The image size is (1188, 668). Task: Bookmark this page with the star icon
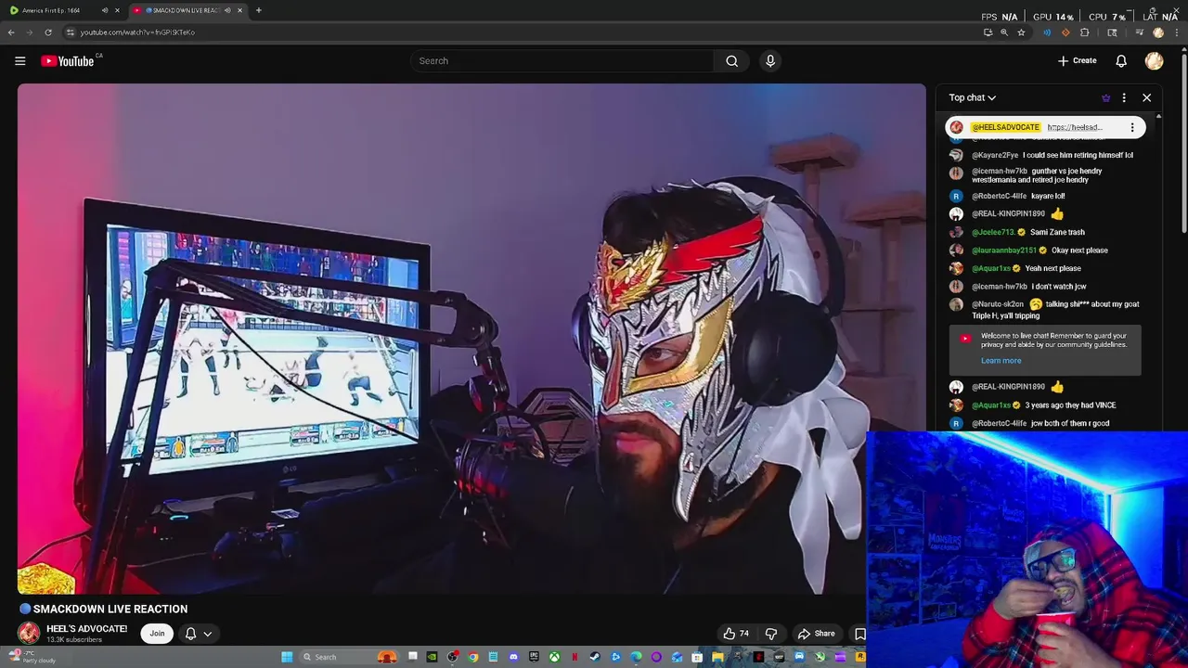tap(1021, 32)
